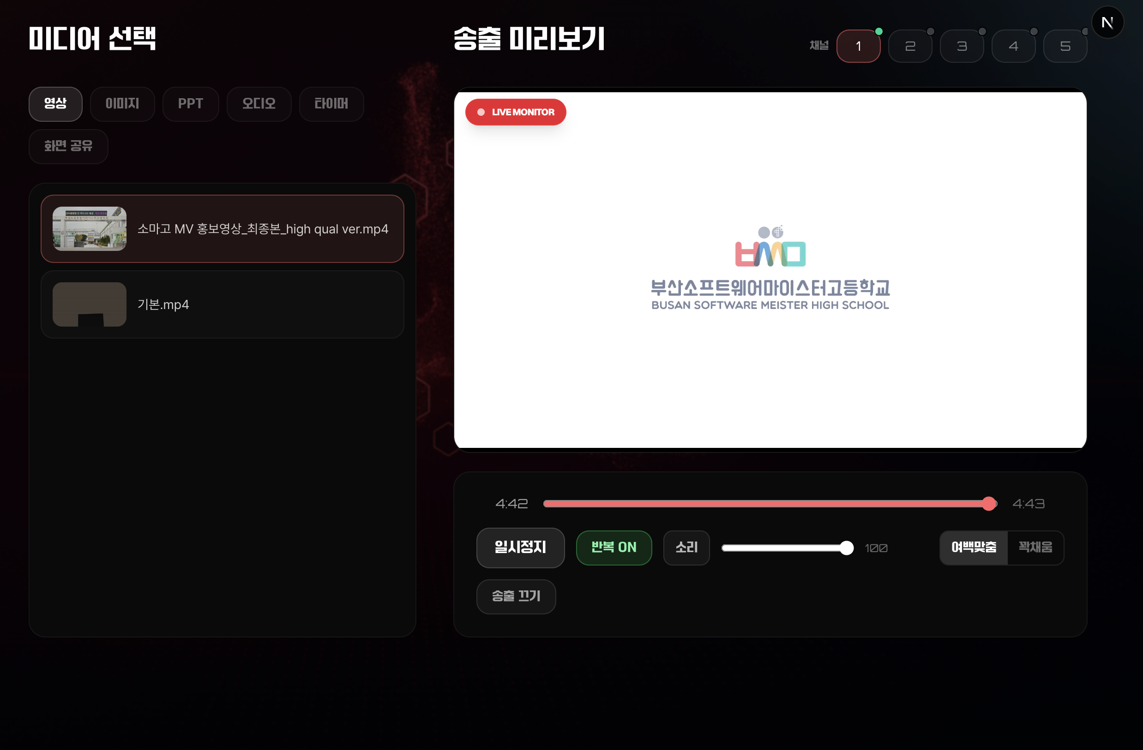Click the 소마고 MV 홍보영상 video thumbnail
Image resolution: width=1143 pixels, height=750 pixels.
(90, 228)
